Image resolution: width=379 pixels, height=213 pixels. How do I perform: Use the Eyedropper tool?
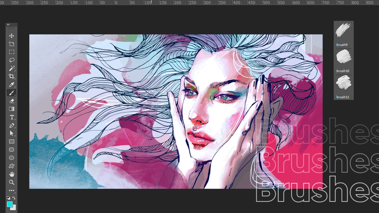12,85
